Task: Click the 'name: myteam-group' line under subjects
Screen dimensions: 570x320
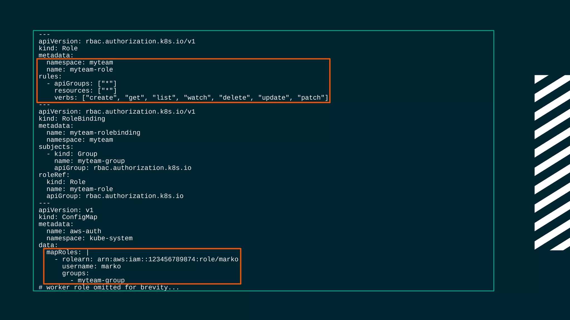Action: click(x=89, y=161)
